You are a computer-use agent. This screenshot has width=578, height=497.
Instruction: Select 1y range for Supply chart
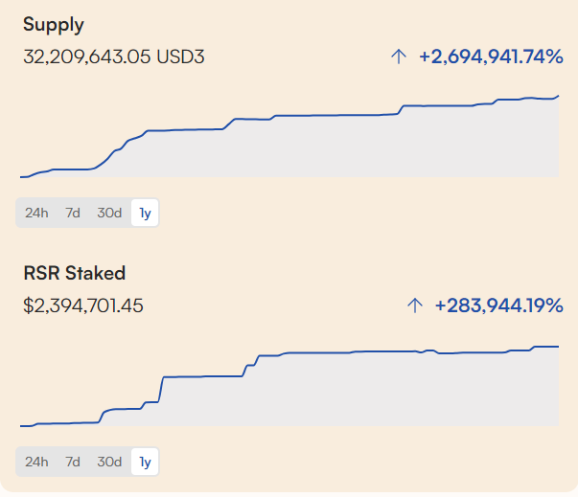(x=145, y=213)
